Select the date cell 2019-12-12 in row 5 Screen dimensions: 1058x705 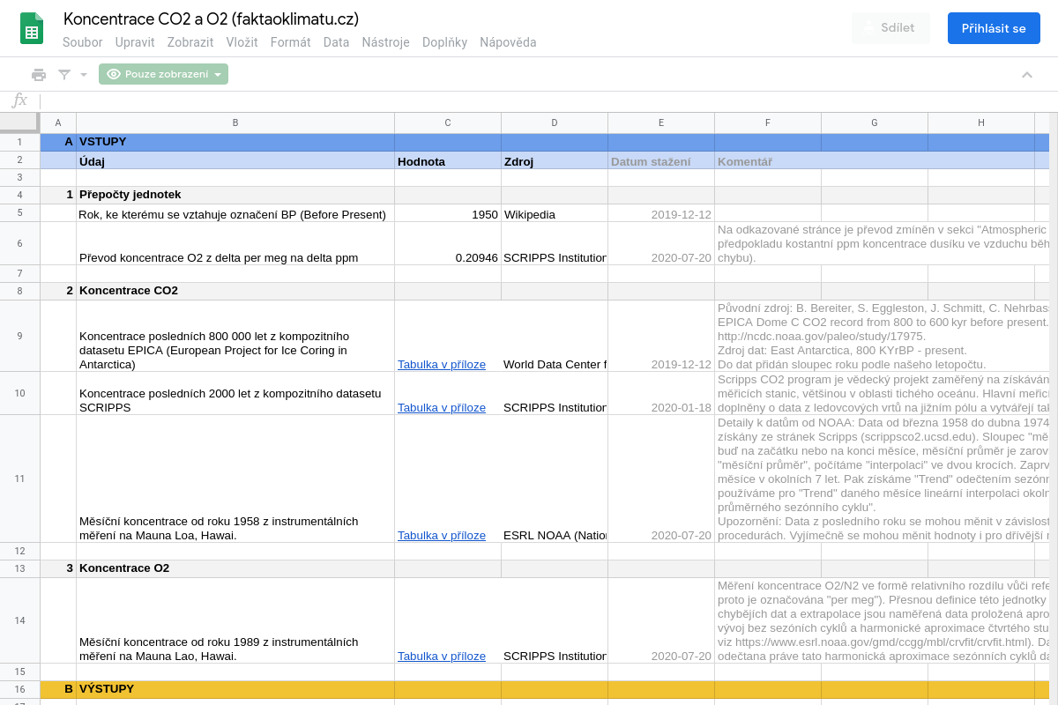click(661, 213)
